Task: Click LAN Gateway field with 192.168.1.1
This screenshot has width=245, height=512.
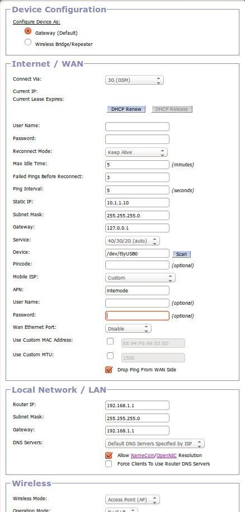Action: (x=137, y=430)
